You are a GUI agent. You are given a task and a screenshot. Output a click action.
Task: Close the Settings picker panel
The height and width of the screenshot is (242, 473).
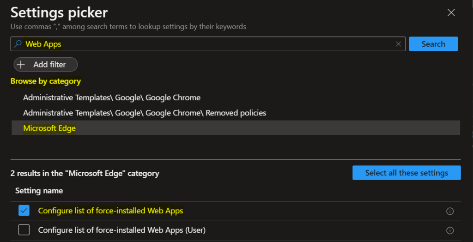(x=451, y=12)
